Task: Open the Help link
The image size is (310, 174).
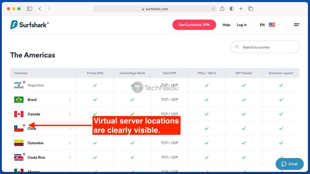Action: coord(226,25)
